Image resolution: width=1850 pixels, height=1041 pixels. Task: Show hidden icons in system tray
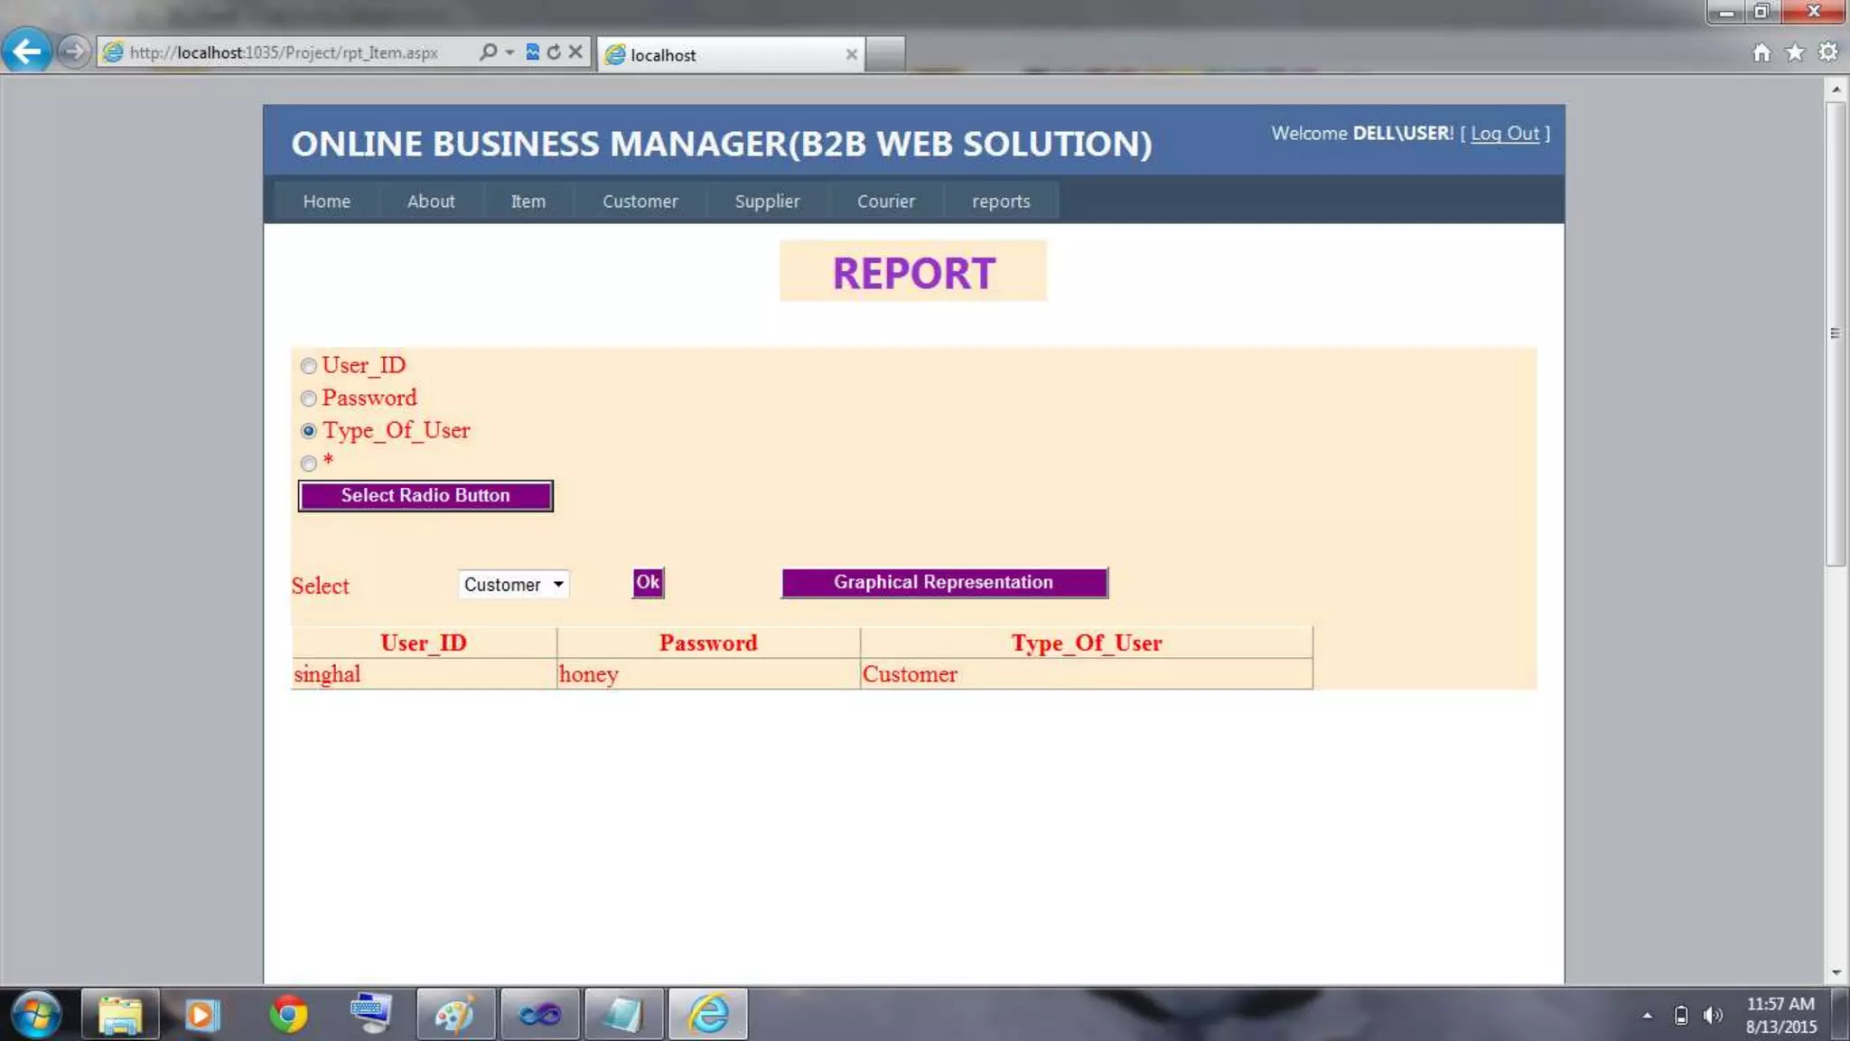click(1648, 1015)
